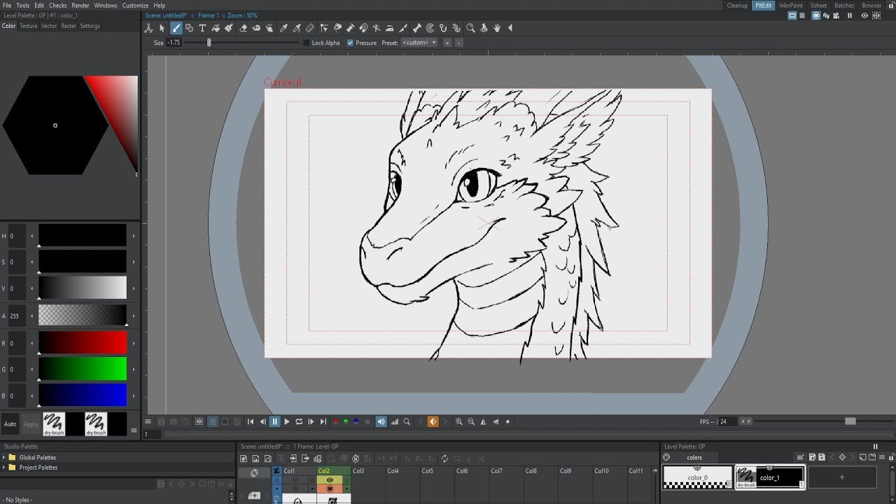Click the brush Size slider handle

[x=209, y=43]
